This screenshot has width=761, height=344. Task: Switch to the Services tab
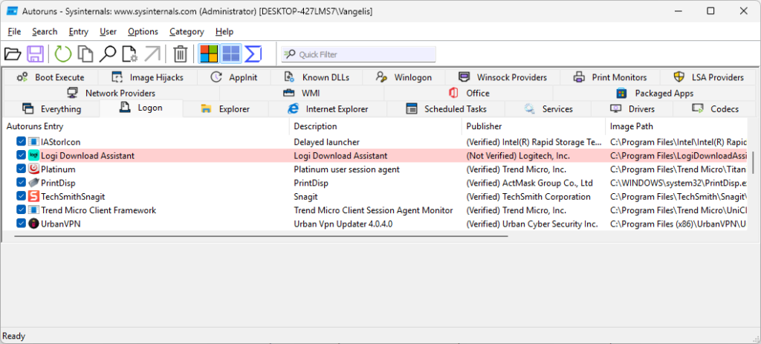[548, 109]
